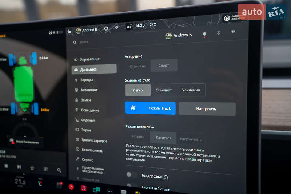This screenshot has width=291, height=194.
Task: Open the Замки settings section
Action: 83,100
